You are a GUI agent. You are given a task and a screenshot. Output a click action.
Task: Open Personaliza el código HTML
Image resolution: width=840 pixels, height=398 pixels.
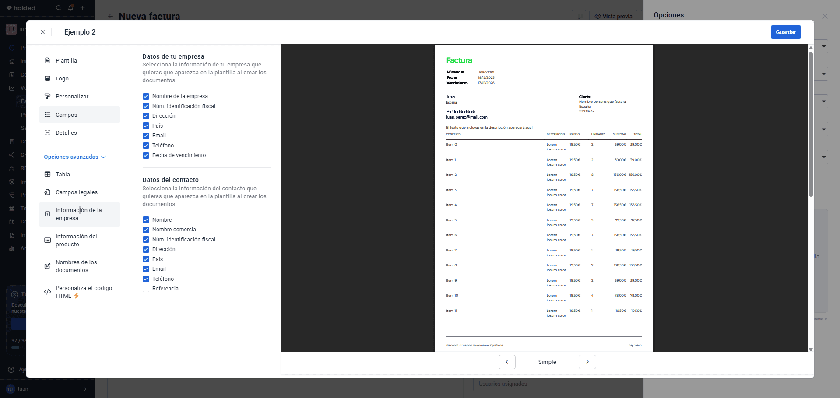[80, 292]
